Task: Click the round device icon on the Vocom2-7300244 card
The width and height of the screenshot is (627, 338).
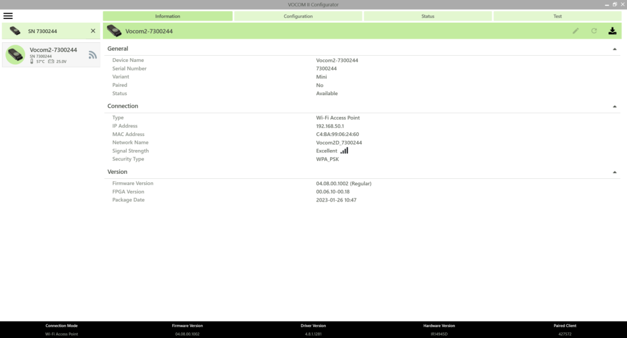Action: pyautogui.click(x=15, y=54)
